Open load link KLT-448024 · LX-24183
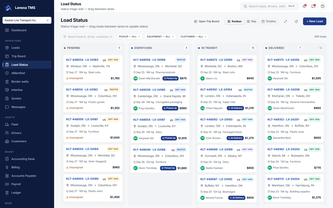Screen dimensions: 333x208 82,60
